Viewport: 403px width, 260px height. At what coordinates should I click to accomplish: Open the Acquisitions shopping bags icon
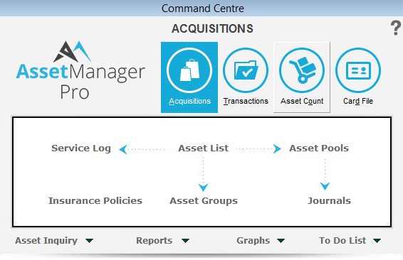(x=189, y=70)
